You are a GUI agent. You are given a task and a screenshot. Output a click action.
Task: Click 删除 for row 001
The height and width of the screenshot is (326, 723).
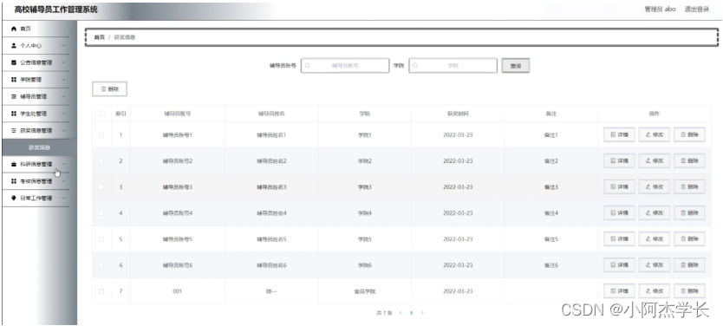(689, 291)
